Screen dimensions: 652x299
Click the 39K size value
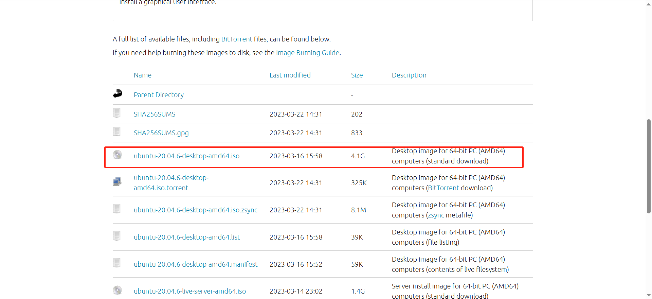click(357, 237)
